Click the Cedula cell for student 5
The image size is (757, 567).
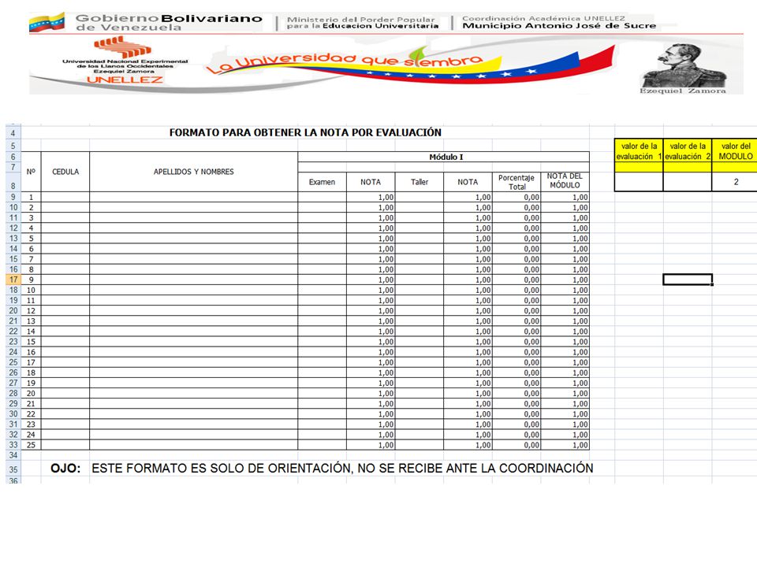click(65, 238)
